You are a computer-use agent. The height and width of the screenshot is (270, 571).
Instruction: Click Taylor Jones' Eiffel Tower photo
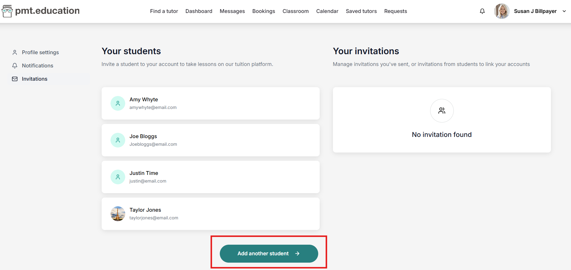pyautogui.click(x=118, y=214)
